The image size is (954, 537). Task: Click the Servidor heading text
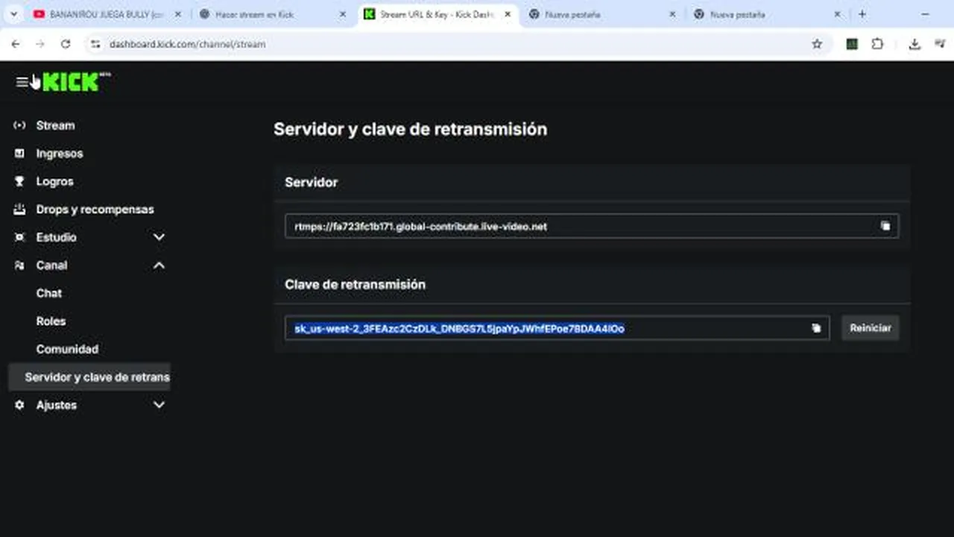click(311, 182)
